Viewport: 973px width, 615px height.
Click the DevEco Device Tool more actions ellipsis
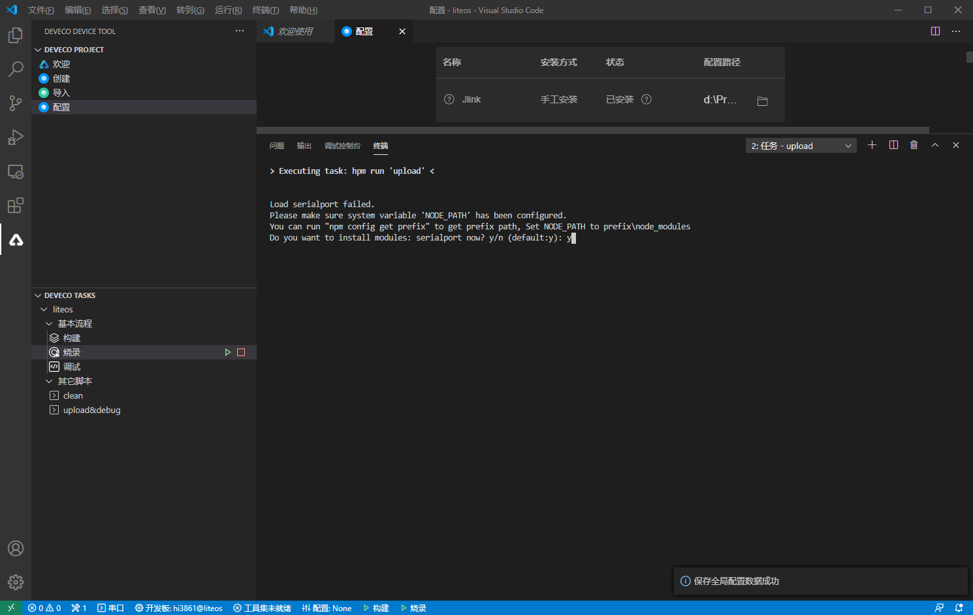[x=240, y=31]
